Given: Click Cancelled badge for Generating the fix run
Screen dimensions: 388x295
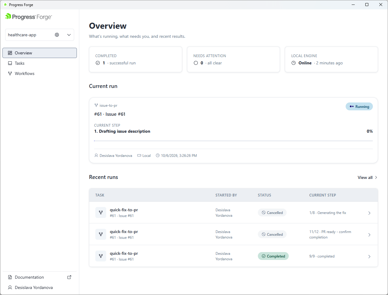Looking at the screenshot, I should click(272, 212).
